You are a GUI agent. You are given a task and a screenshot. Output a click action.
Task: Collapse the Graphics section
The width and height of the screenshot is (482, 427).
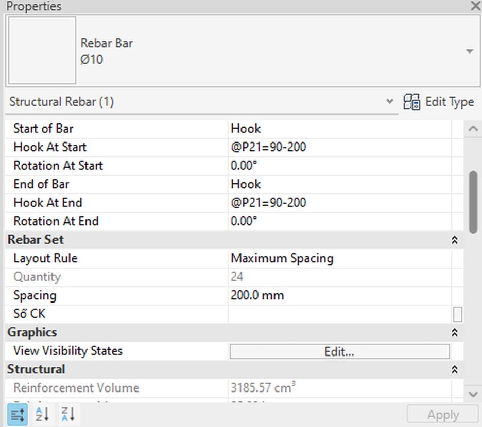(455, 332)
